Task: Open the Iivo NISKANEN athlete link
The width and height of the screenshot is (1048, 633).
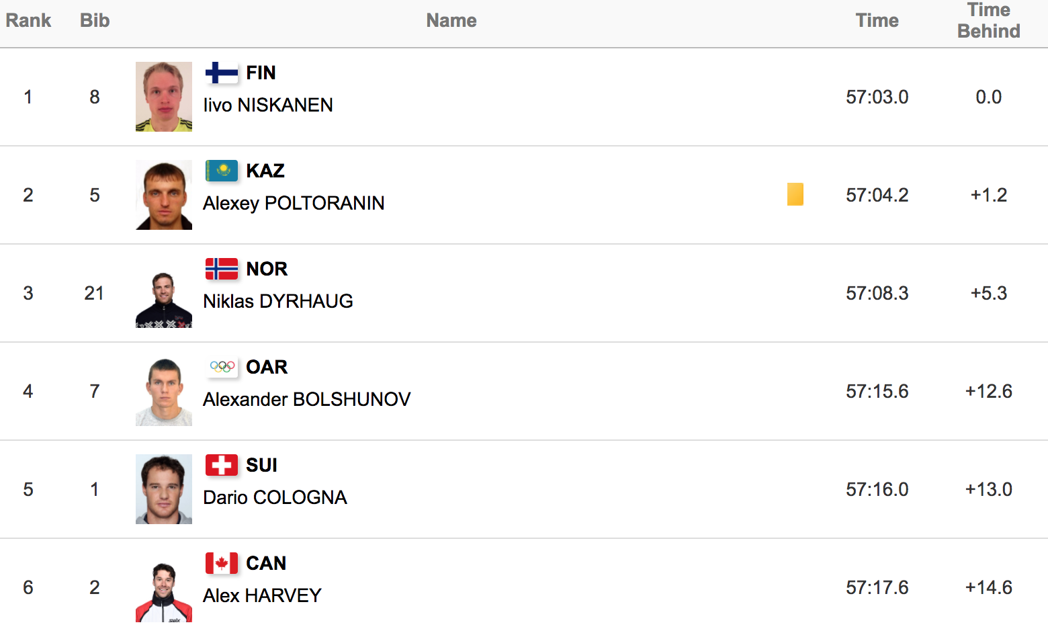Action: tap(268, 105)
